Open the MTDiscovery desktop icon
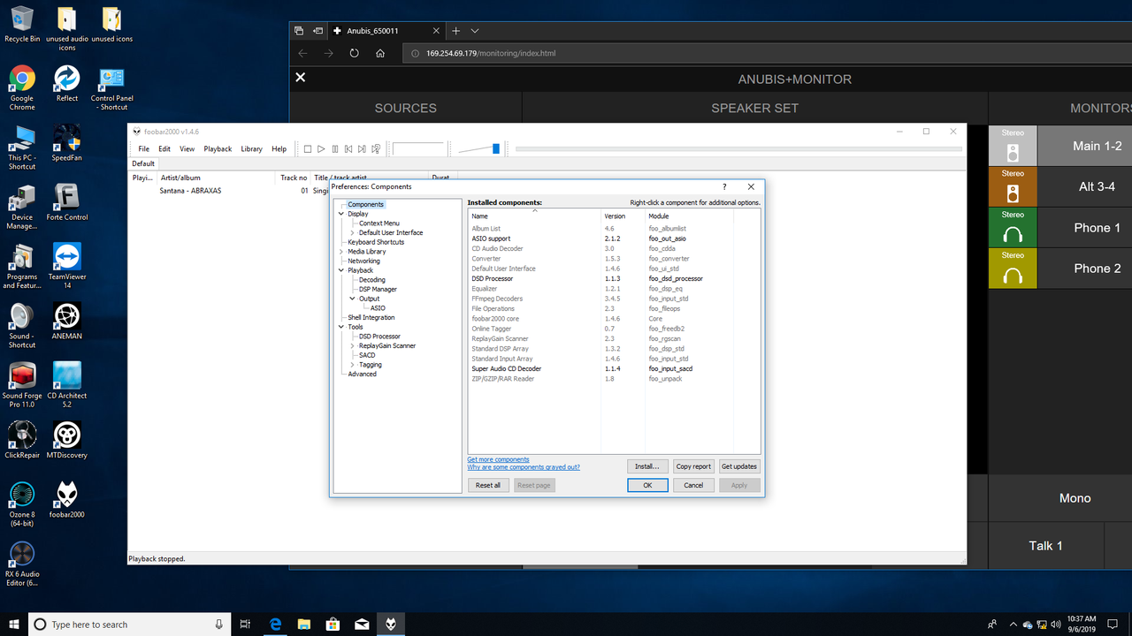The height and width of the screenshot is (636, 1132). tap(67, 440)
